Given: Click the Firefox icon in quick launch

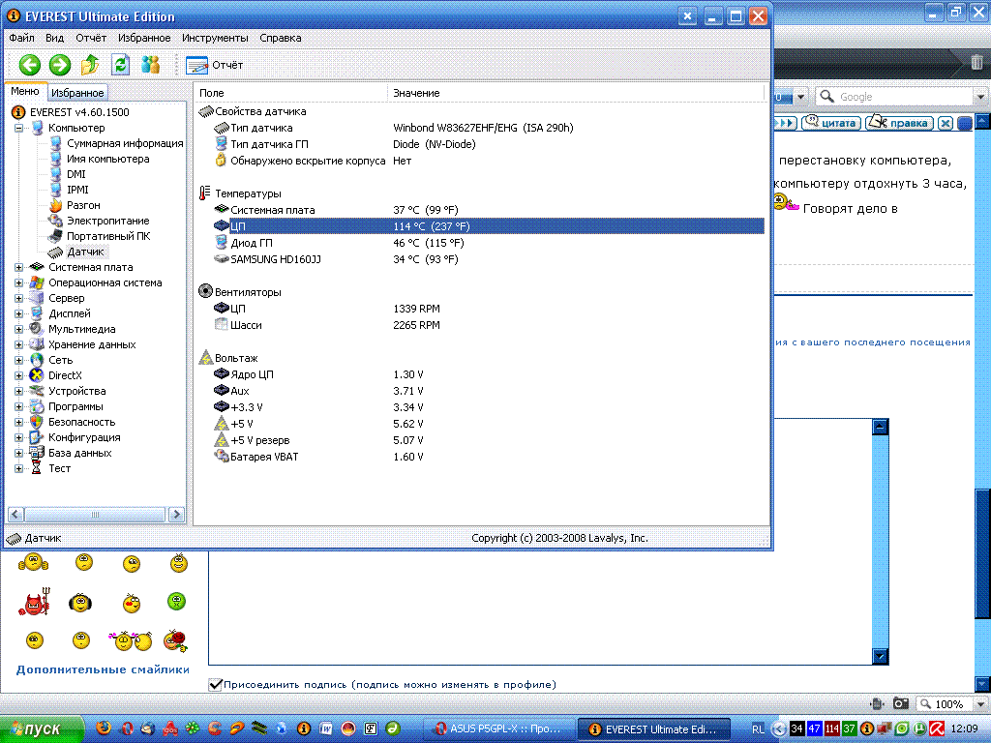Looking at the screenshot, I should [x=104, y=728].
